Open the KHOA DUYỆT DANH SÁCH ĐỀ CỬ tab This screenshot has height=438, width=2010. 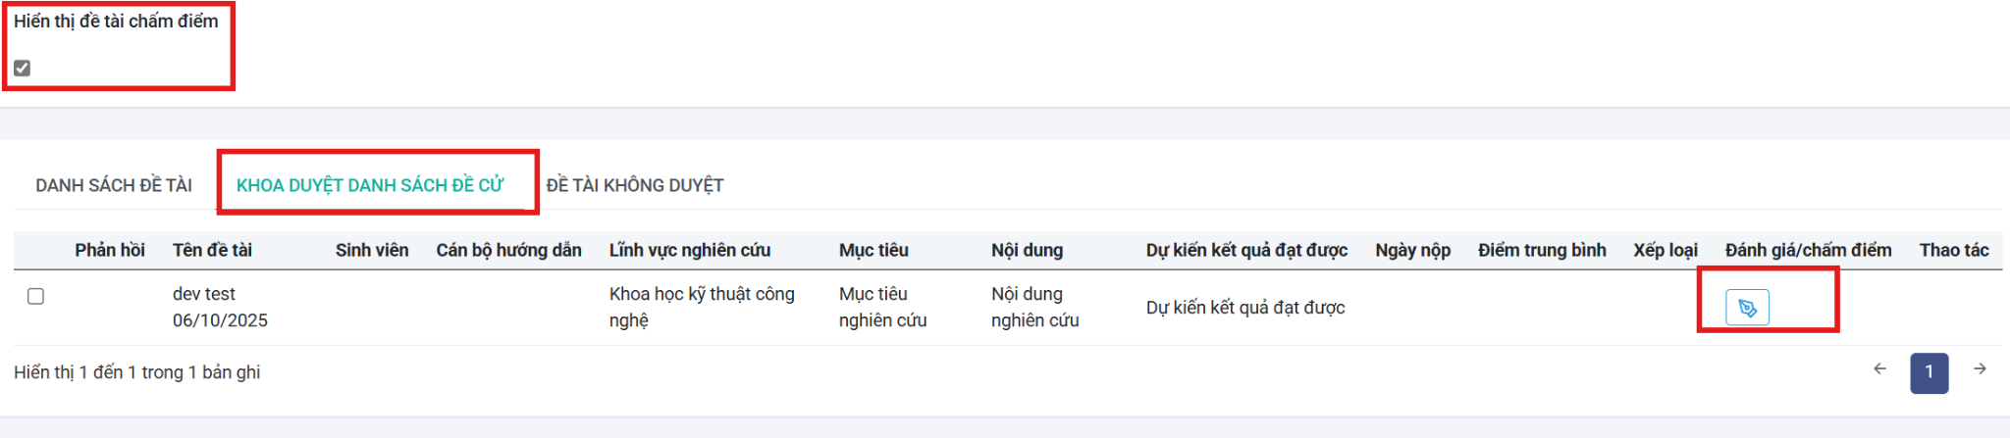370,185
